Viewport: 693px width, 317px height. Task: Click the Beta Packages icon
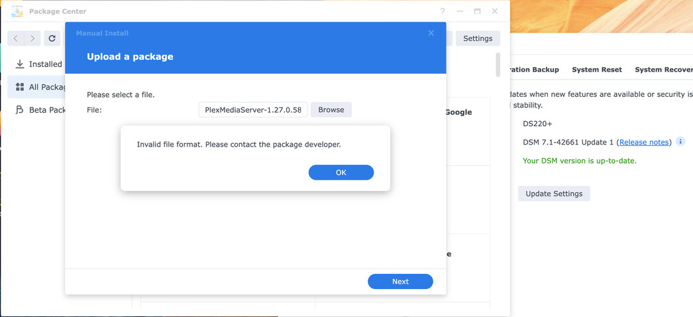[x=19, y=109]
